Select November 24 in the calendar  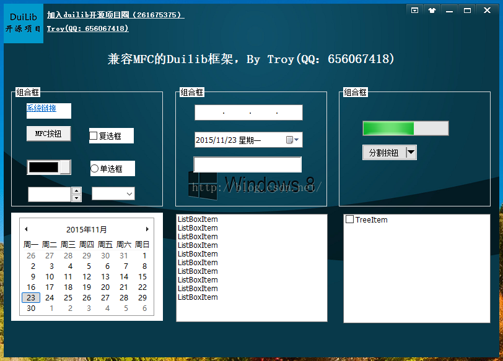[x=50, y=297]
